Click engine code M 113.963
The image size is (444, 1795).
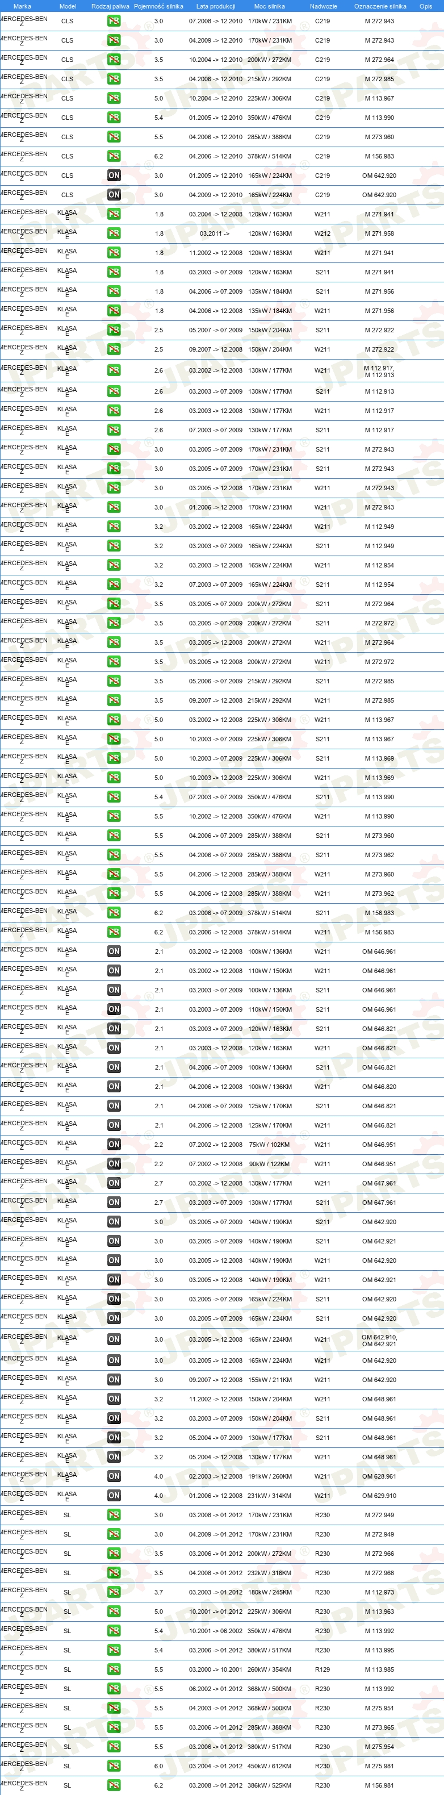(379, 1613)
